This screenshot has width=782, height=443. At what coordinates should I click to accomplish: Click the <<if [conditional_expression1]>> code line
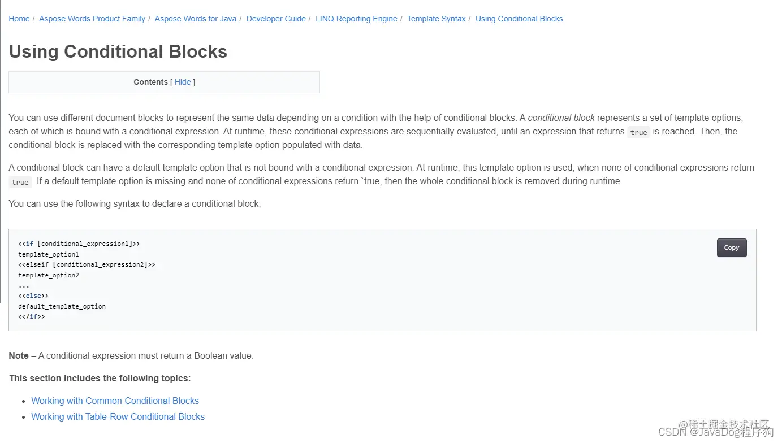(x=79, y=244)
